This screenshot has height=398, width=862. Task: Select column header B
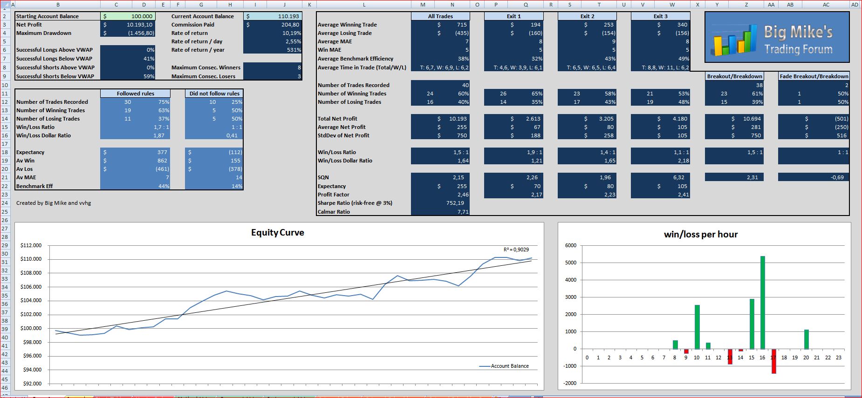(58, 5)
